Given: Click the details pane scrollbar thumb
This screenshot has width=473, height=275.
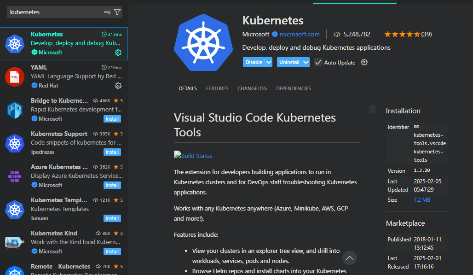Looking at the screenshot, I should 372,109.
